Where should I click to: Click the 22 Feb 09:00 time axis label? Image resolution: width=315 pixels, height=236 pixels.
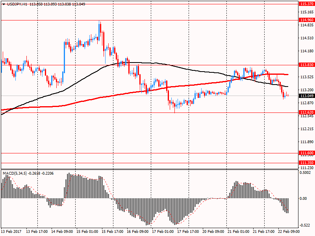[x=289, y=231]
